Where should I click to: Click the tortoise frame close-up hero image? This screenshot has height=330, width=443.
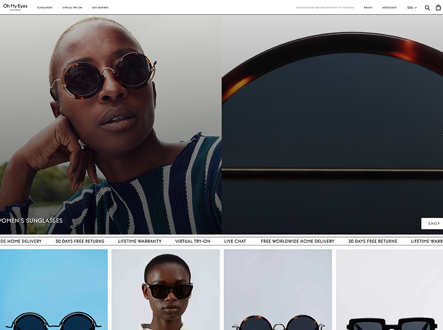[332, 125]
